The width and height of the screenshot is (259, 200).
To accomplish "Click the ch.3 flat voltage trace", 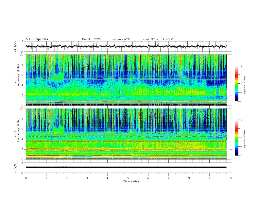I will click(126, 167).
